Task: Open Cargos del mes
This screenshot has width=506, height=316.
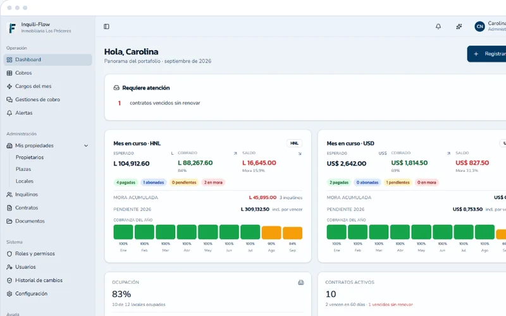Action: [x=48, y=87]
